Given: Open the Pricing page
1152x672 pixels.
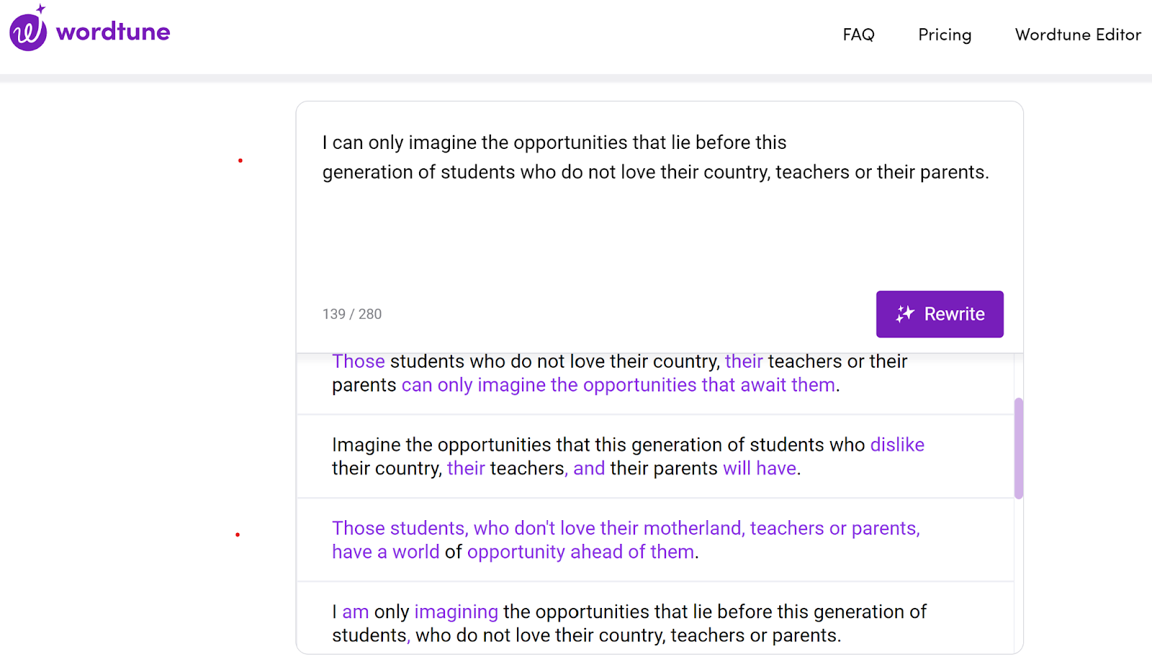Looking at the screenshot, I should pyautogui.click(x=945, y=35).
